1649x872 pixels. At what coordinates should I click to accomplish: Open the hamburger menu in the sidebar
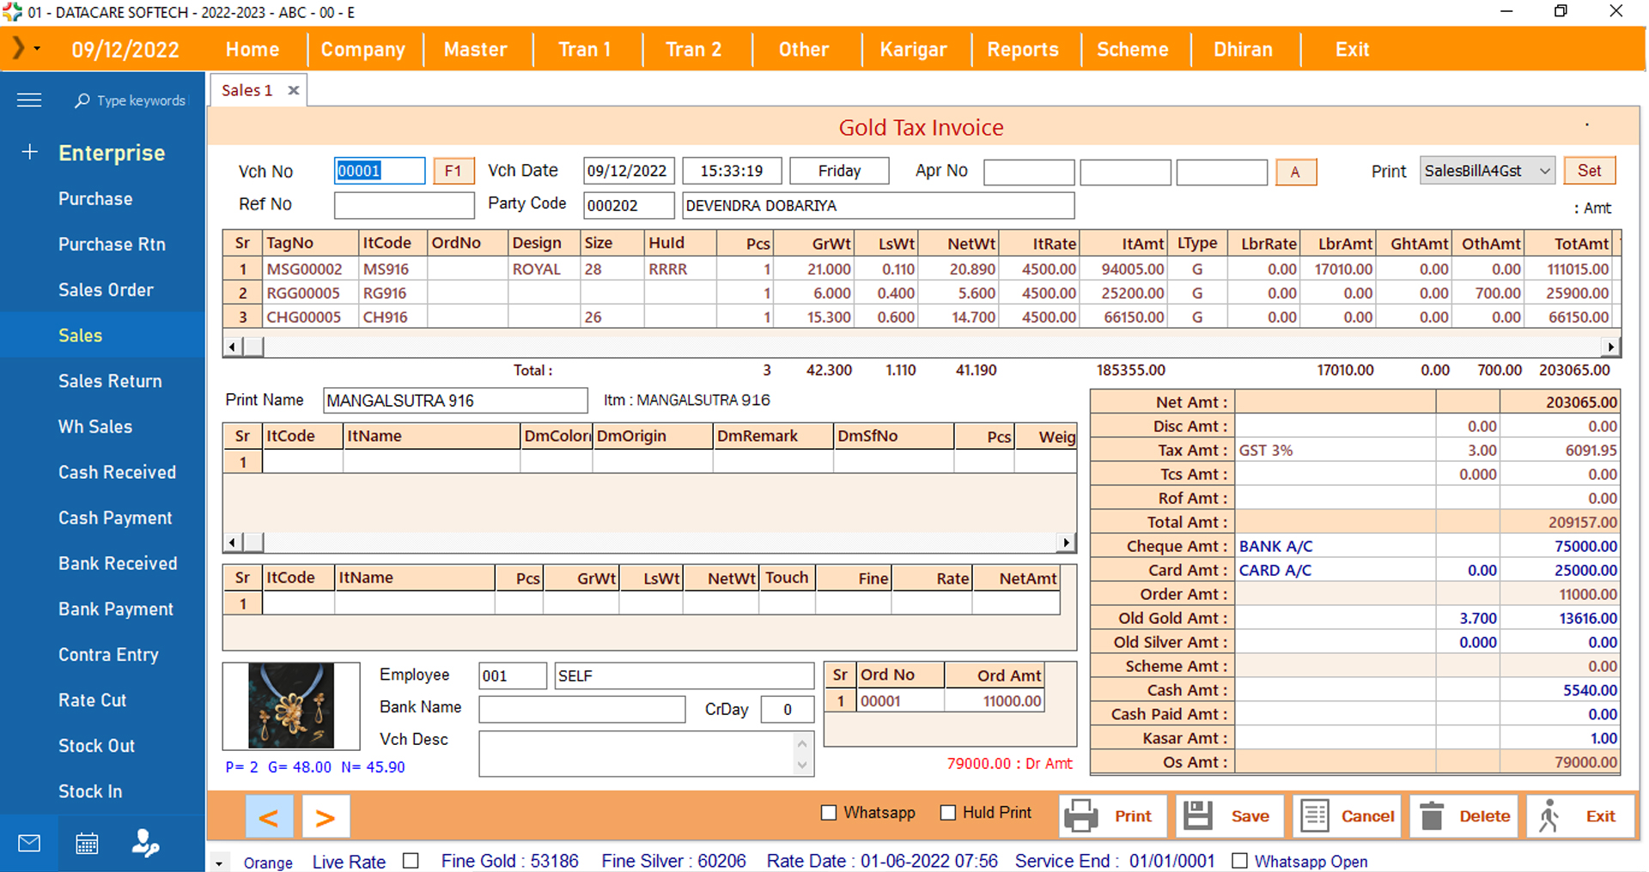pyautogui.click(x=29, y=100)
